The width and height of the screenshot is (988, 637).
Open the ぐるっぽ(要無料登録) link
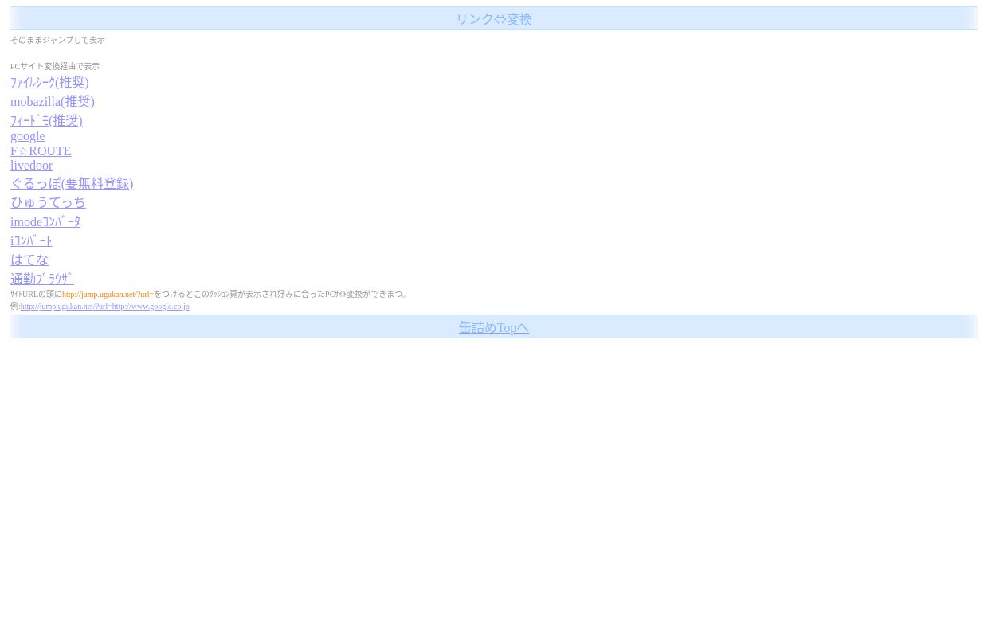[72, 183]
